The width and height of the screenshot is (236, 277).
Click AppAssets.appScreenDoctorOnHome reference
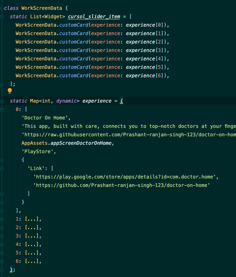click(66, 143)
